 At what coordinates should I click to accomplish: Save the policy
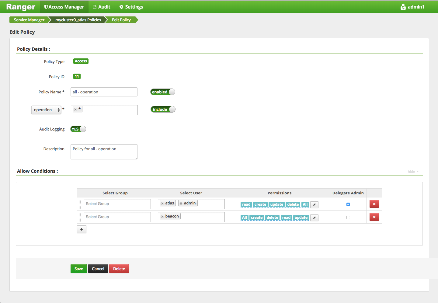pyautogui.click(x=79, y=269)
